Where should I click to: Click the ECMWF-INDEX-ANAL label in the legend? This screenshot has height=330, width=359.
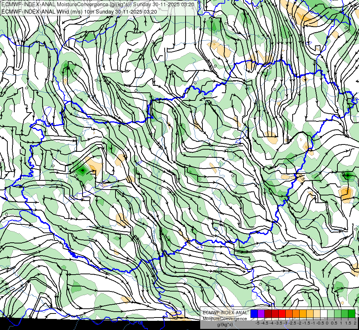click(225, 313)
